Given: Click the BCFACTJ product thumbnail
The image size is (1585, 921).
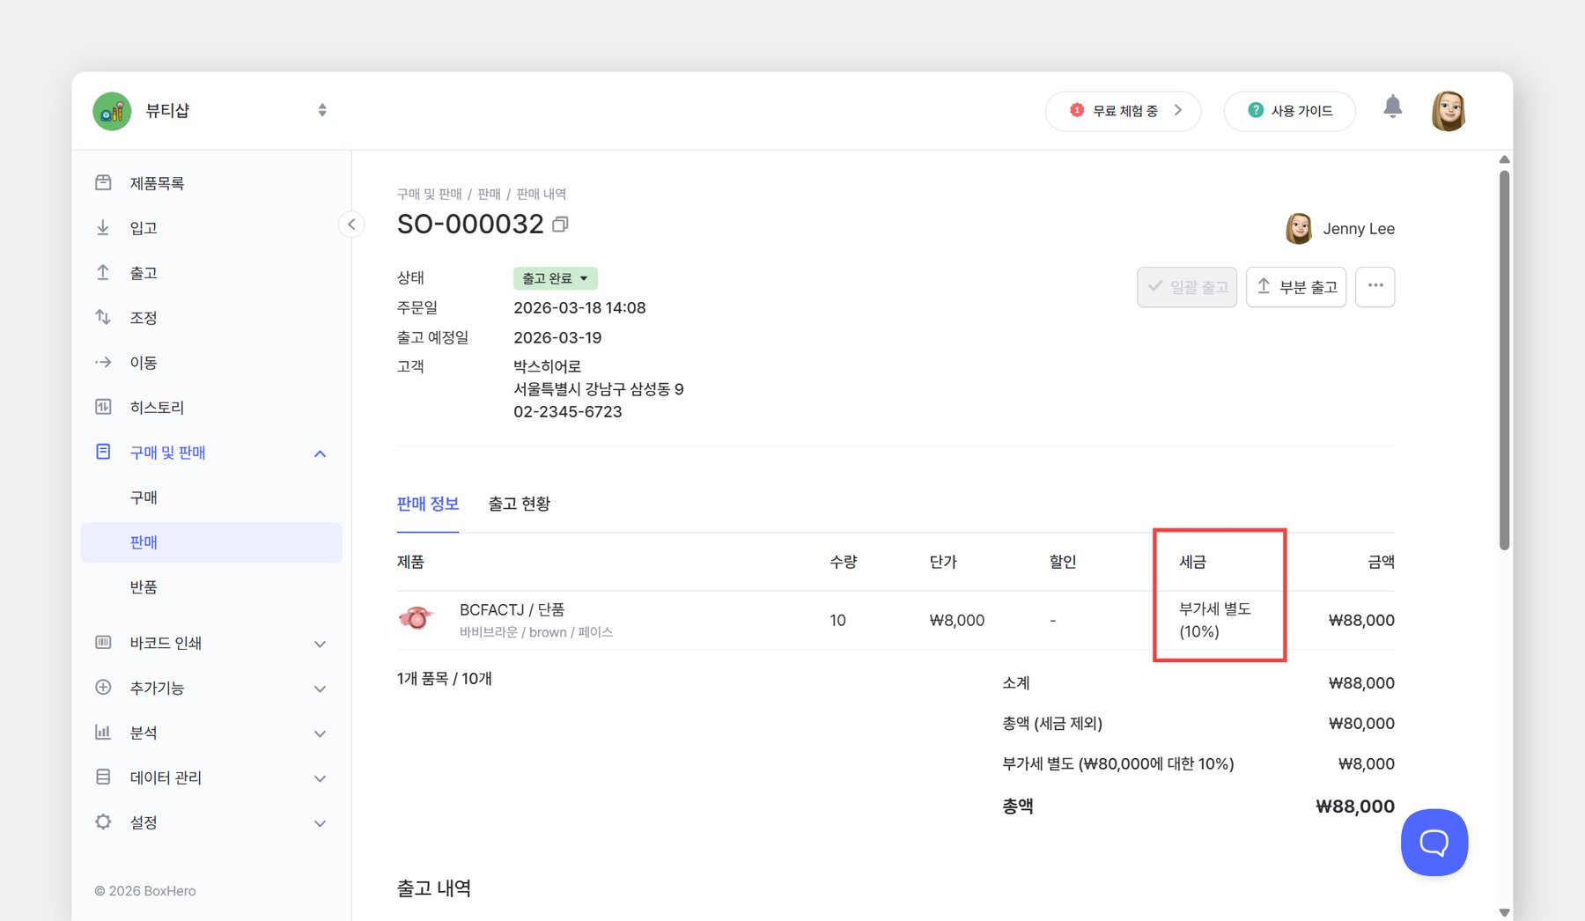Looking at the screenshot, I should click(x=417, y=619).
